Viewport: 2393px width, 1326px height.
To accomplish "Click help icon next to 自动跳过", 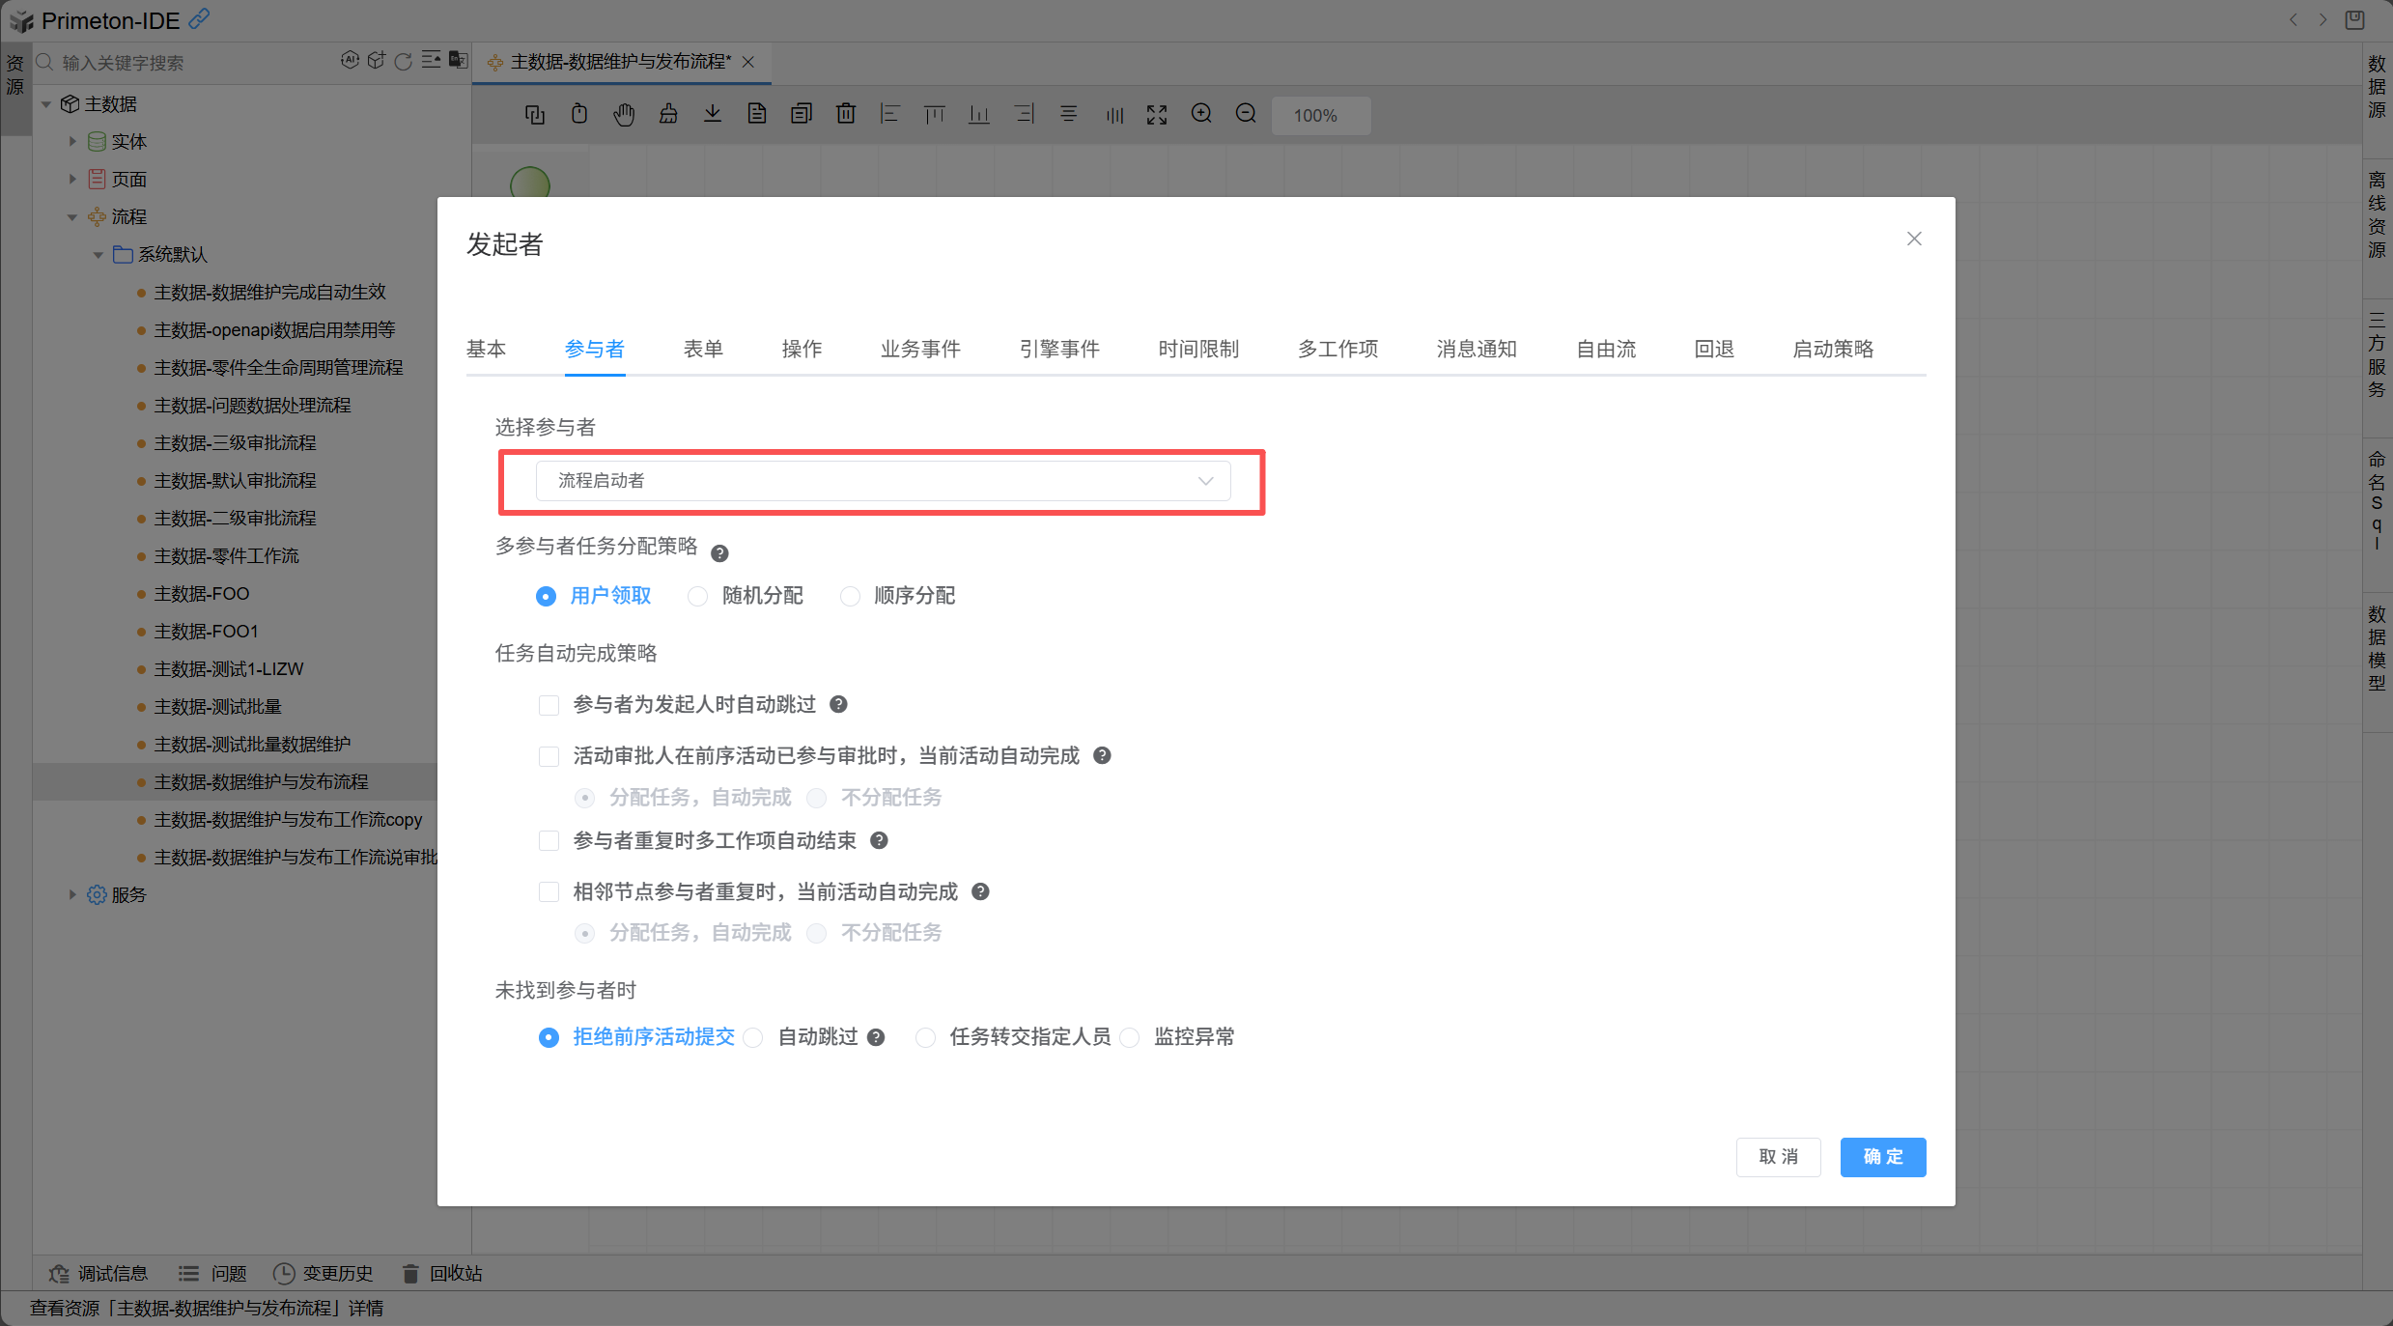I will click(876, 1037).
